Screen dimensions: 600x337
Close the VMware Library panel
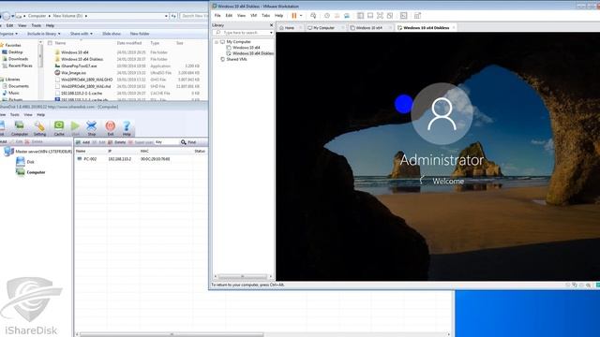click(x=271, y=25)
